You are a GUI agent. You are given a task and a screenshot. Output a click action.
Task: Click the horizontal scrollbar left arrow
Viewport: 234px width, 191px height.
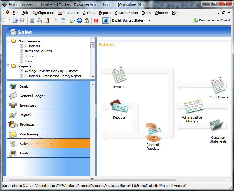[6, 179]
